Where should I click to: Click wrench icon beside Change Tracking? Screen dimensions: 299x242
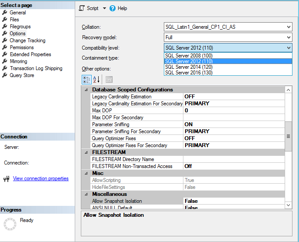5,40
